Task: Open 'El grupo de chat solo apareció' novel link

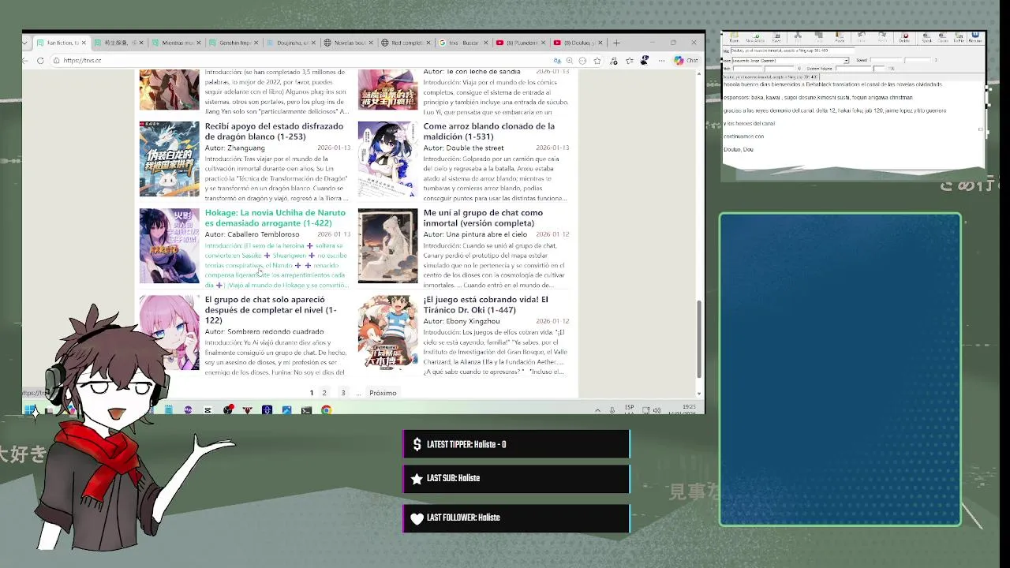Action: coord(271,309)
